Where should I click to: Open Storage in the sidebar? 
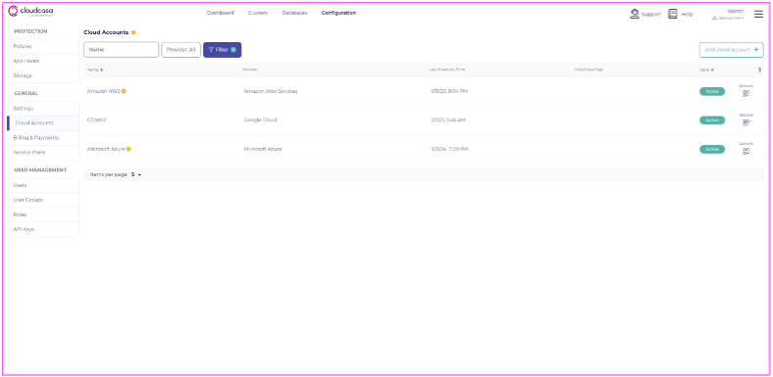pos(43,75)
